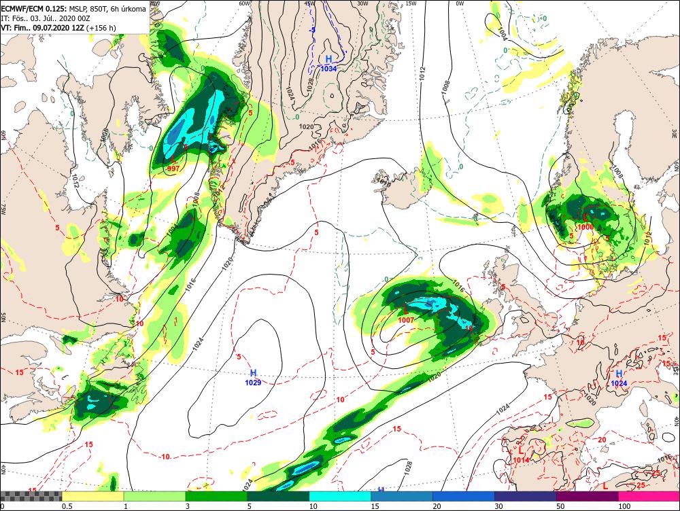Click the '50N' latitude label on left edge
Image resolution: width=680 pixels, height=511 pixels.
(x=3, y=318)
